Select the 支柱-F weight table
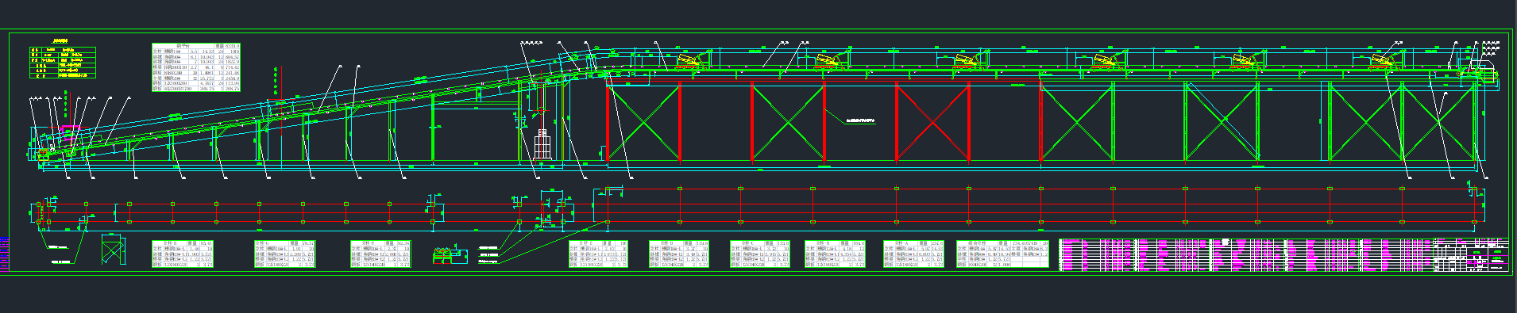Viewport: 1517px width, 313px height. (381, 254)
